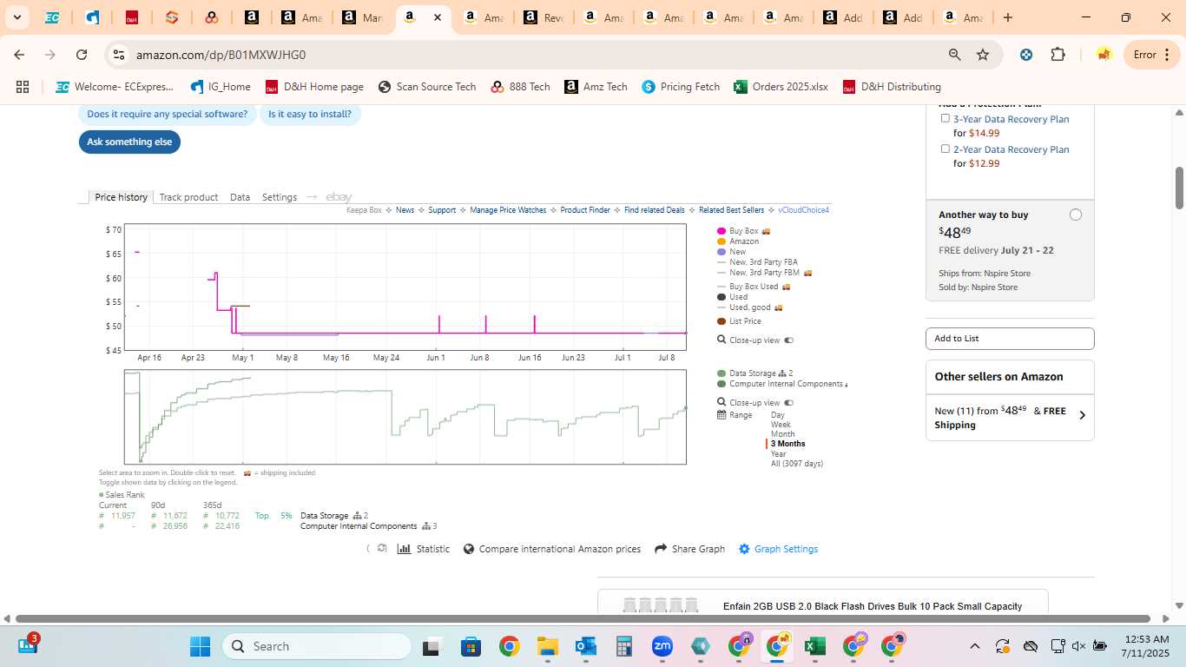The height and width of the screenshot is (667, 1186).
Task: Switch on sales rank Close-up view toggle
Action: point(788,403)
